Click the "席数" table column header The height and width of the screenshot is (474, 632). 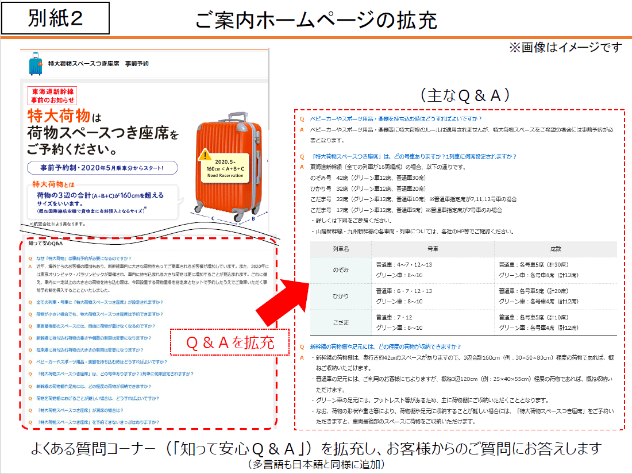pyautogui.click(x=556, y=249)
